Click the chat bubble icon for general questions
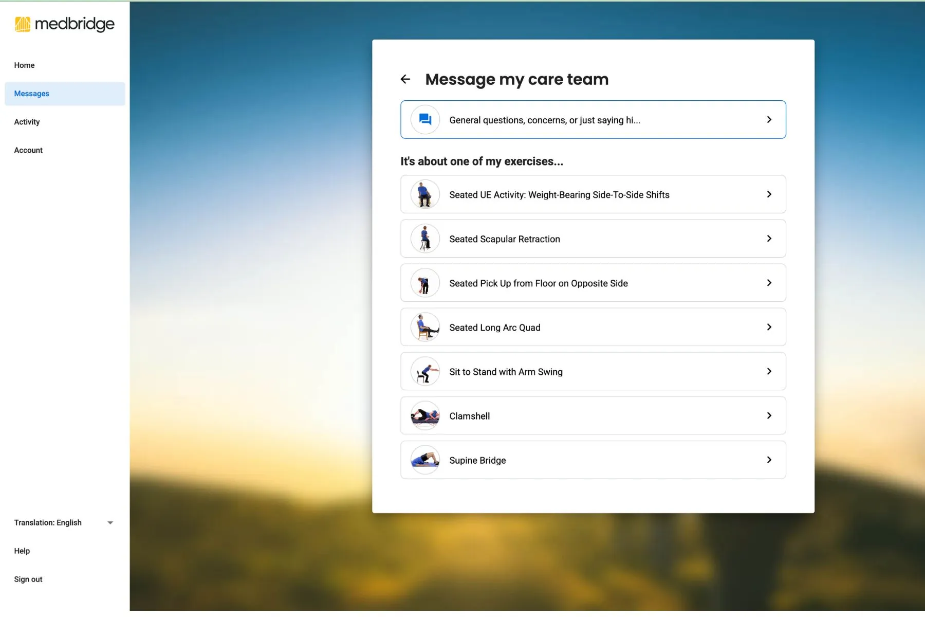The image size is (925, 617). (425, 120)
